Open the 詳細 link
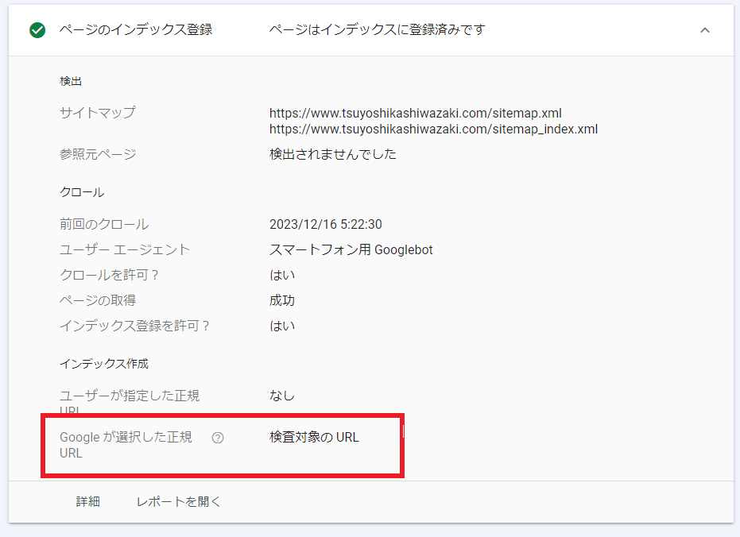Viewport: 740px width, 537px height. pyautogui.click(x=87, y=501)
